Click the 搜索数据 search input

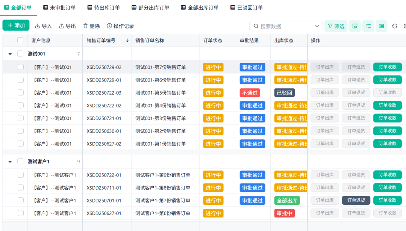point(286,26)
